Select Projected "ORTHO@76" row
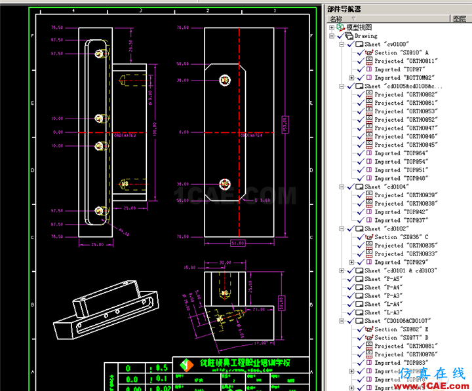The height and width of the screenshot is (391, 472). tap(406, 354)
